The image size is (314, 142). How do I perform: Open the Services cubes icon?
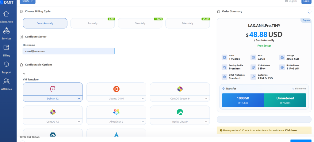(x=6, y=31)
